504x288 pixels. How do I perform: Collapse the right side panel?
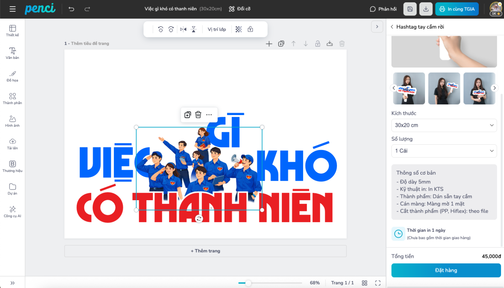click(377, 27)
